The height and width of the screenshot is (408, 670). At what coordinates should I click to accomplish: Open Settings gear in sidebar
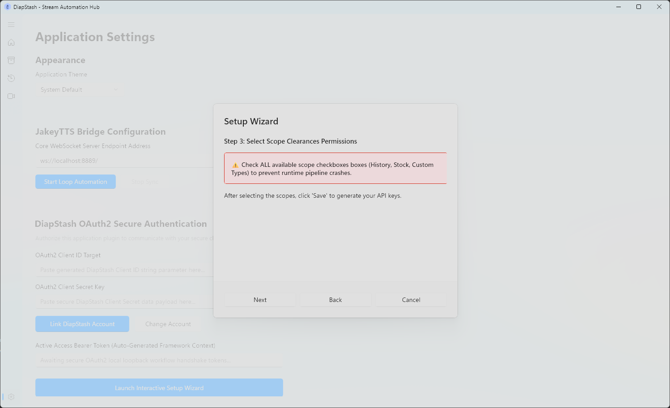point(11,397)
